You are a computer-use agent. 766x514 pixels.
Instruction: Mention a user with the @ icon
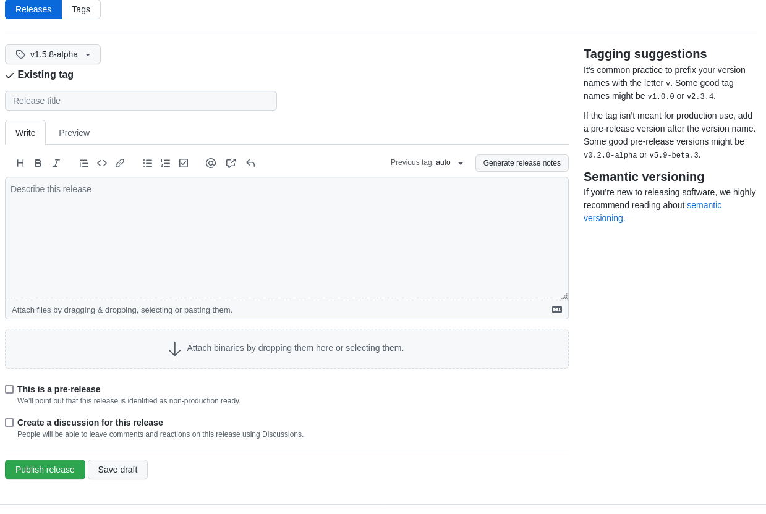coord(211,163)
